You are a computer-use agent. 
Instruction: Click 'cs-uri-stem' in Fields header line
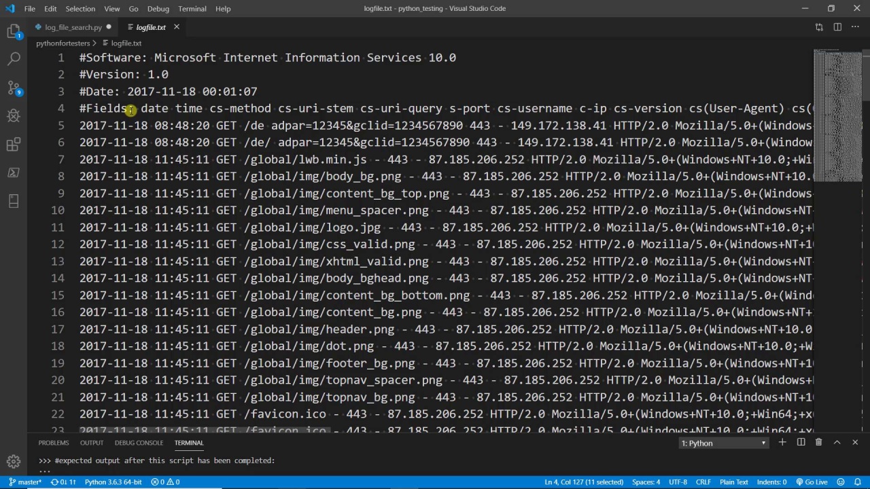click(315, 109)
